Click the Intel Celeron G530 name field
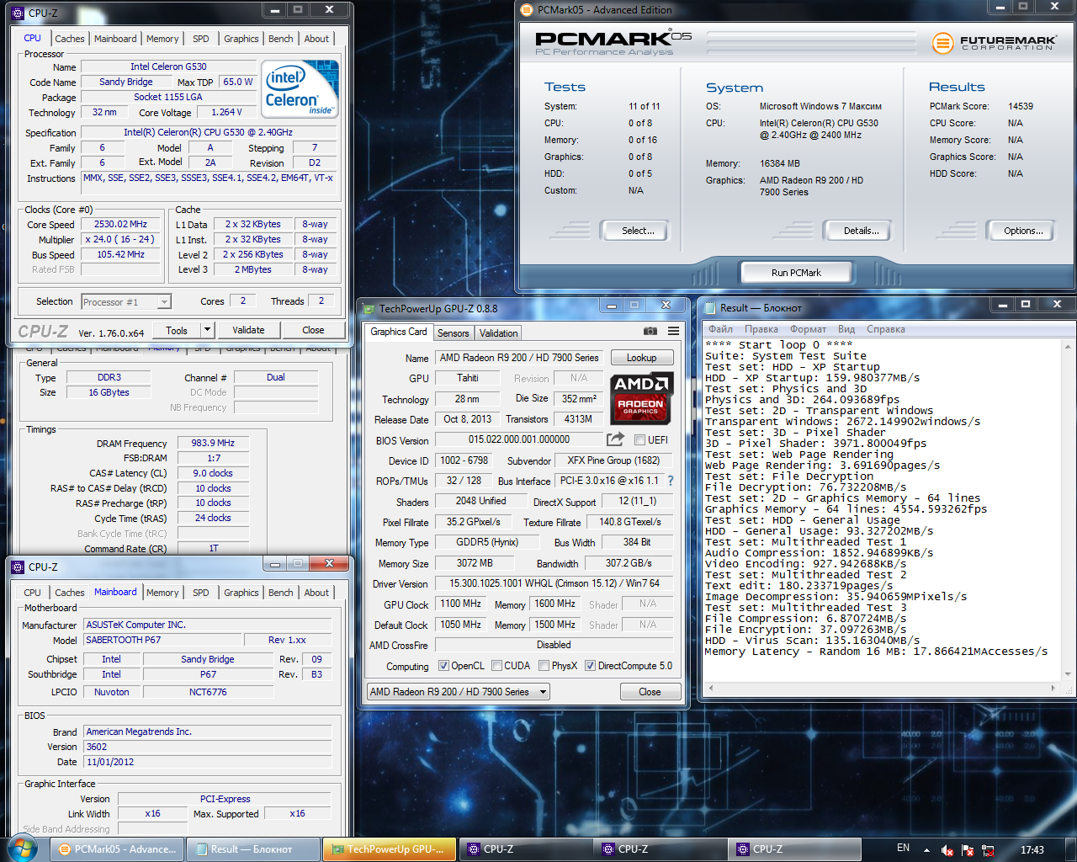Viewport: 1077px width, 862px height. click(168, 67)
